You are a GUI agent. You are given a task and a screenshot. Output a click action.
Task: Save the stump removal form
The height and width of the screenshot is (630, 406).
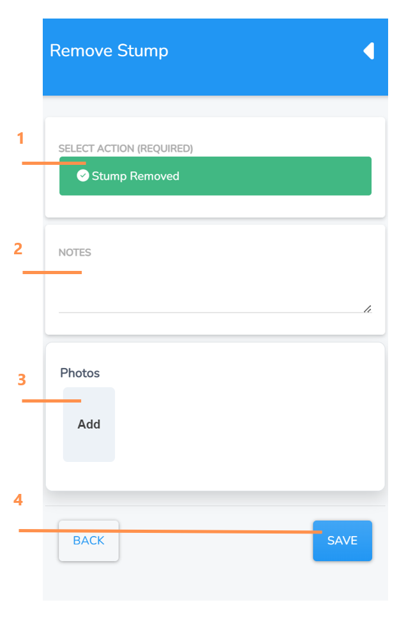pos(342,541)
